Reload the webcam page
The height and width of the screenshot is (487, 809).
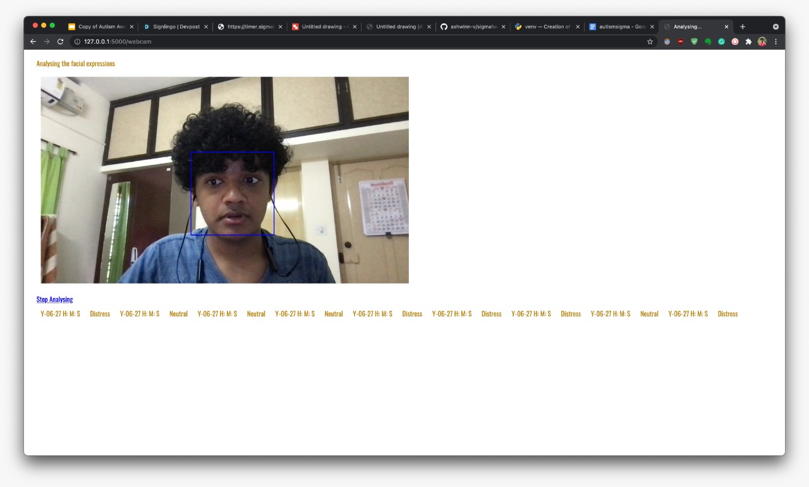click(x=61, y=42)
